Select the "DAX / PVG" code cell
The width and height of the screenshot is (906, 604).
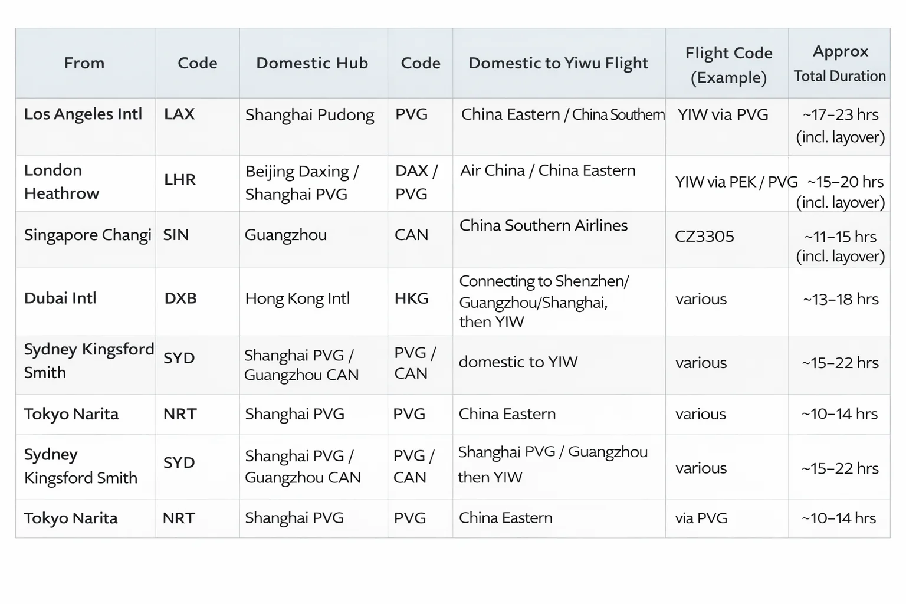pyautogui.click(x=416, y=182)
